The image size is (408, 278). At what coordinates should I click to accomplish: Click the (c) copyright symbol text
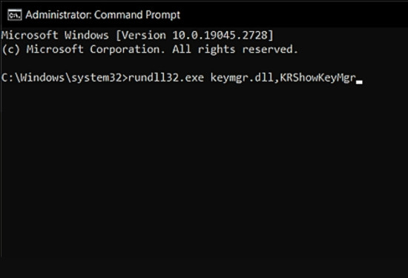click(10, 49)
